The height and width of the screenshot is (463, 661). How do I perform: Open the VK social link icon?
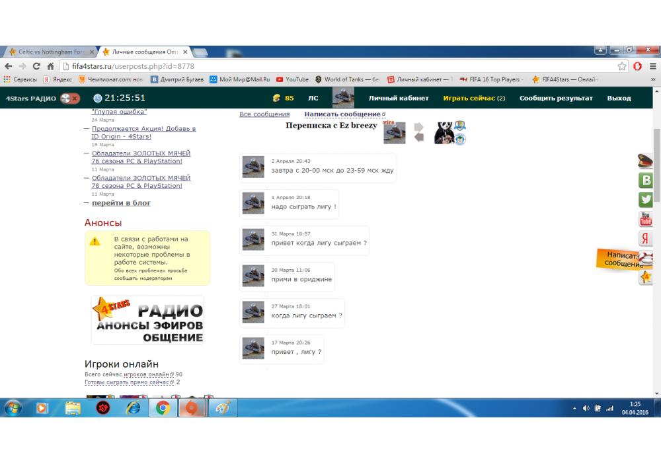tap(646, 180)
